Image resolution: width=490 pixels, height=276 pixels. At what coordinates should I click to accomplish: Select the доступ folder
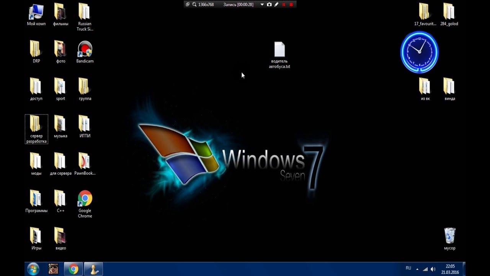pyautogui.click(x=36, y=89)
